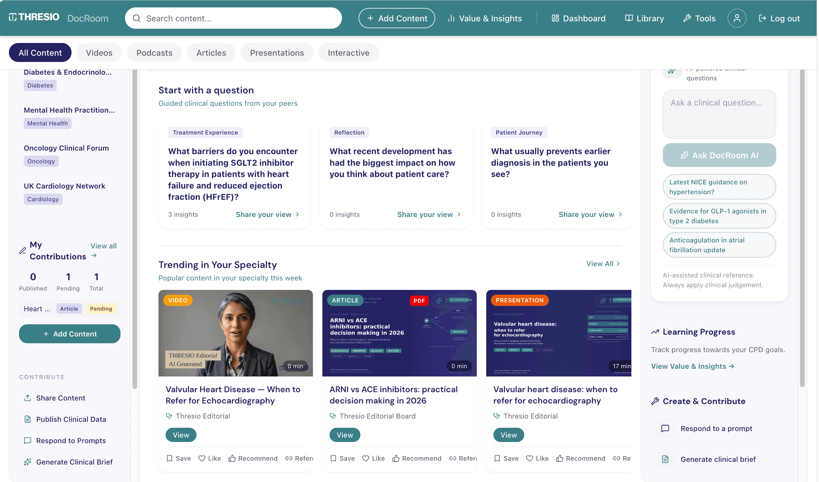Open View Value & Insights link

693,366
